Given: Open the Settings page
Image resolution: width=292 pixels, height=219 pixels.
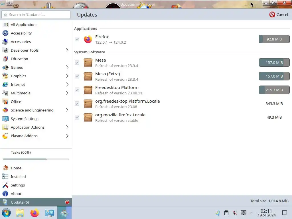Looking at the screenshot, I should point(36,185).
